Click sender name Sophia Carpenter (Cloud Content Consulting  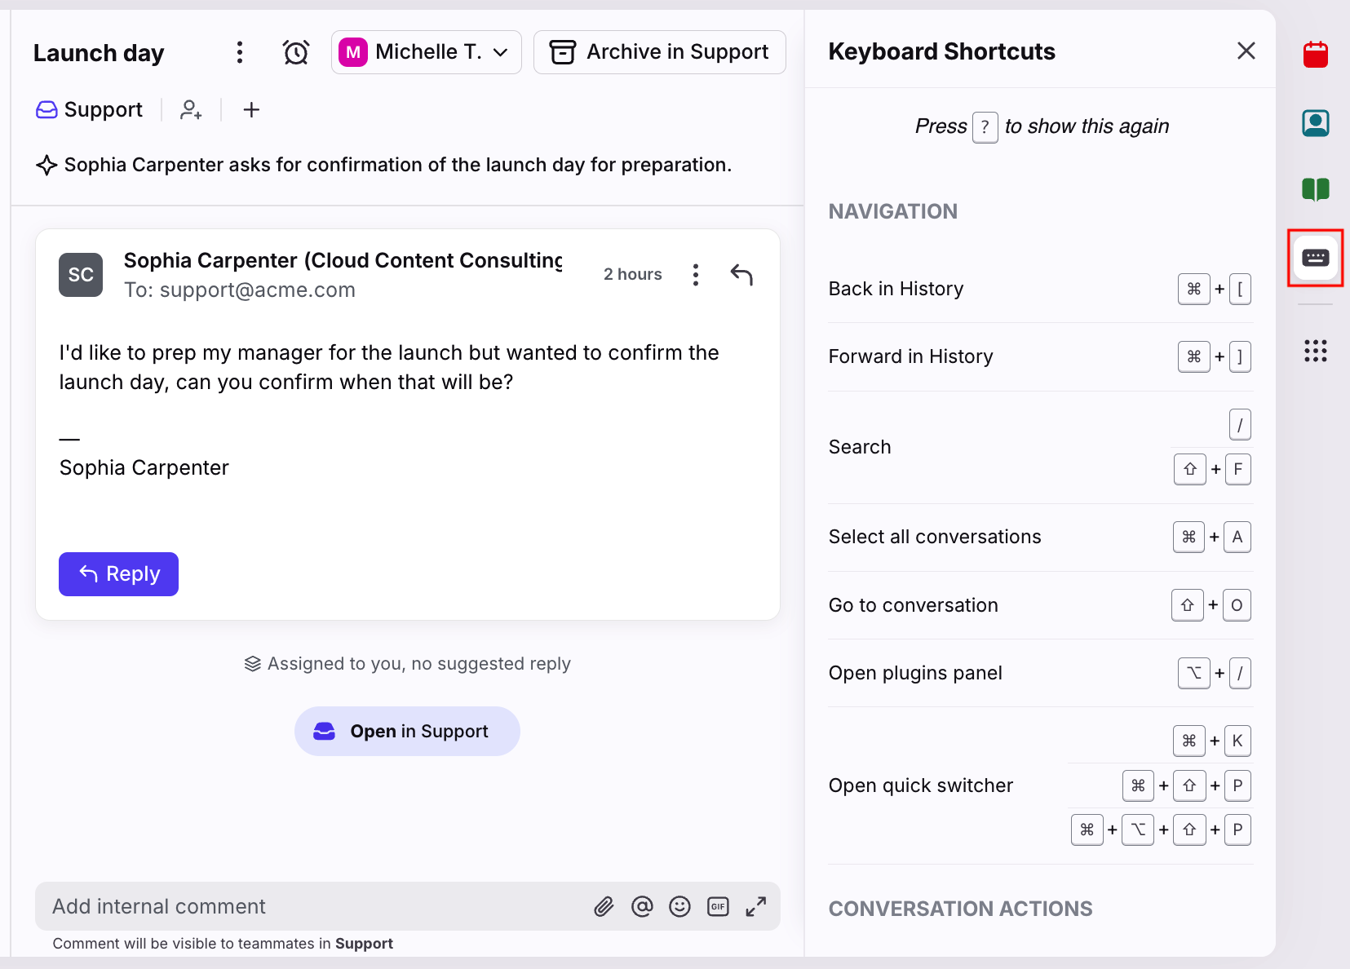343,260
